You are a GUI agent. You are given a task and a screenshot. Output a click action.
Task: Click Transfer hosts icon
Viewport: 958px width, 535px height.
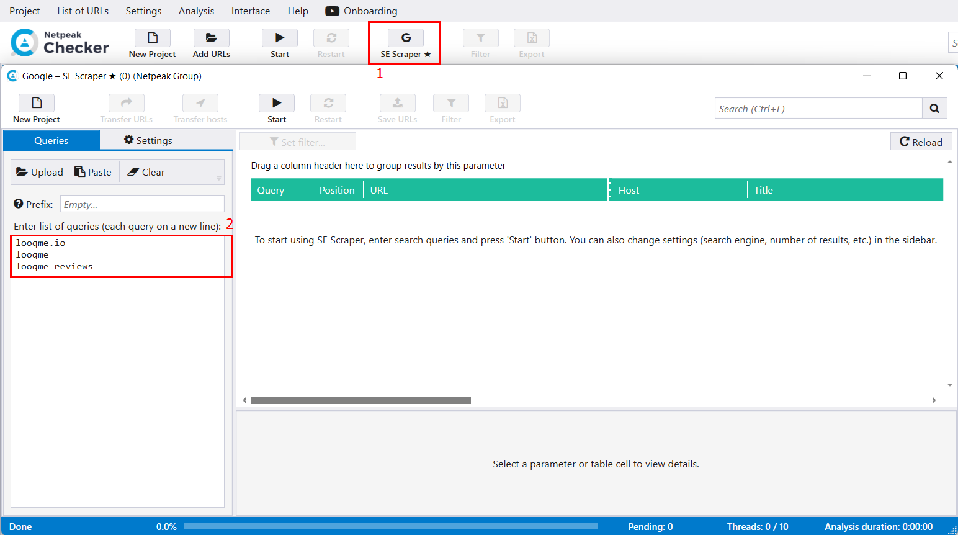[200, 103]
